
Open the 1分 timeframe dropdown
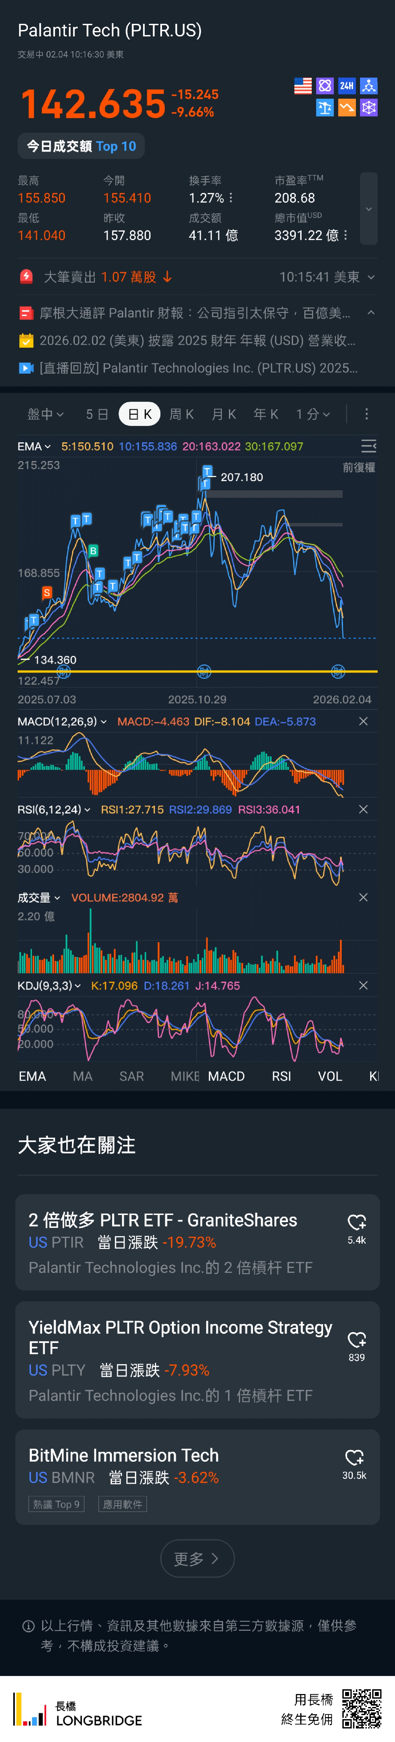click(x=312, y=414)
